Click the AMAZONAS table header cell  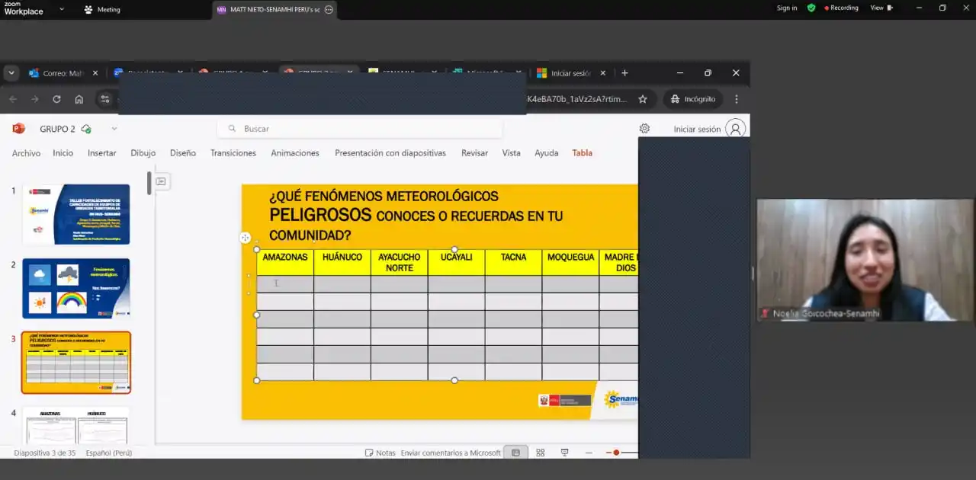285,262
